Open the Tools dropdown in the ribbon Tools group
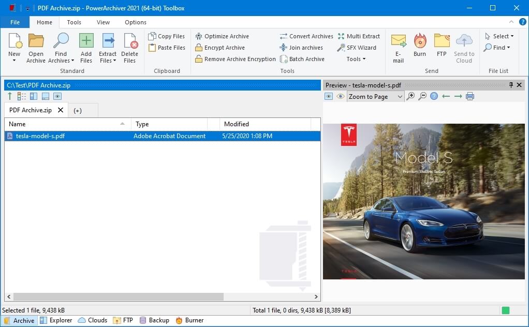The height and width of the screenshot is (327, 529). coord(356,59)
